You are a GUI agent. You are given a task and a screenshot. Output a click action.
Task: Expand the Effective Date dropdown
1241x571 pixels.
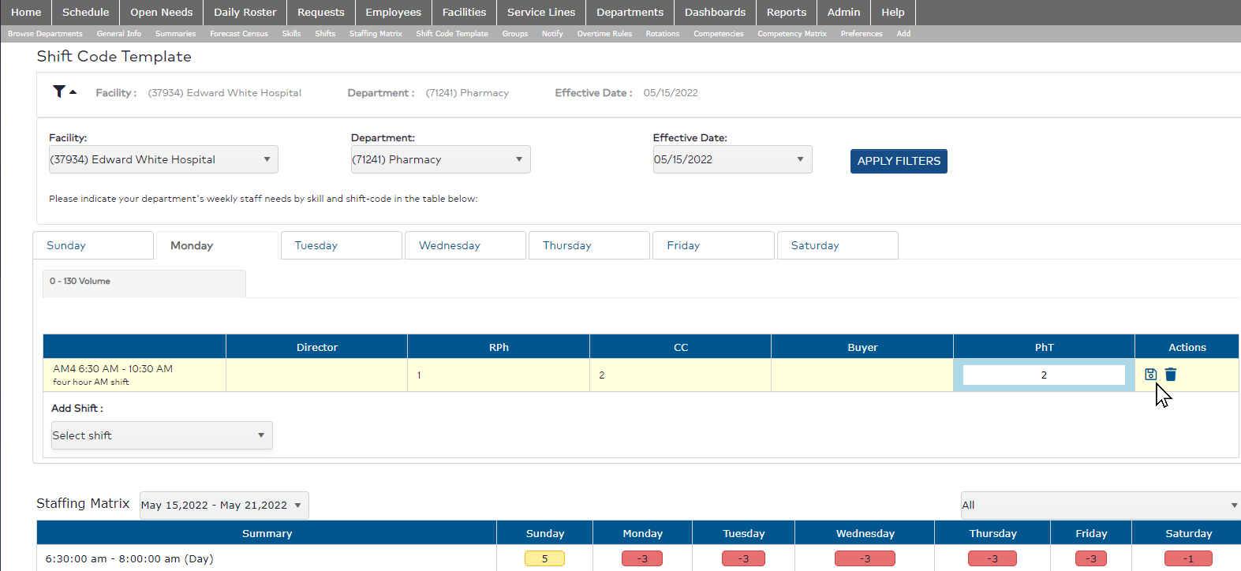[731, 159]
